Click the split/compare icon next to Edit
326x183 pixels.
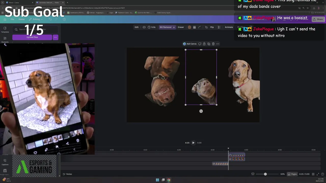click(144, 27)
